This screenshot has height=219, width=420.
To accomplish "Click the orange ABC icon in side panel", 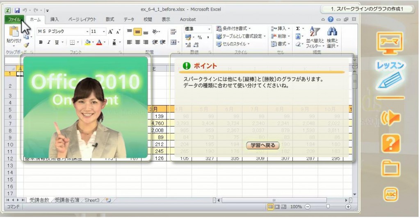I will coord(391,194).
